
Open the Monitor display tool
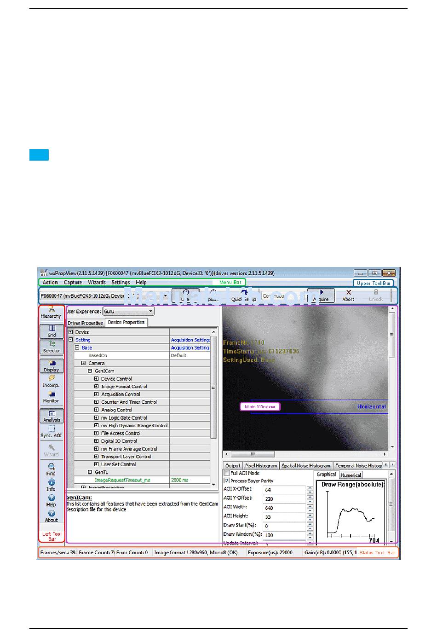pyautogui.click(x=52, y=397)
